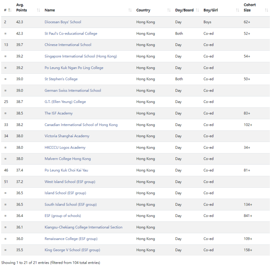
Task: Click the 109+ cohort size value
Action: (248, 239)
